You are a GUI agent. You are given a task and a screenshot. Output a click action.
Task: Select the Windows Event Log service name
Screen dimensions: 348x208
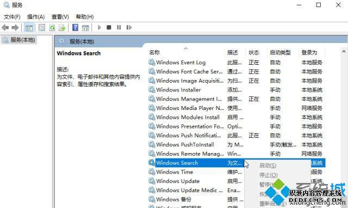point(181,63)
